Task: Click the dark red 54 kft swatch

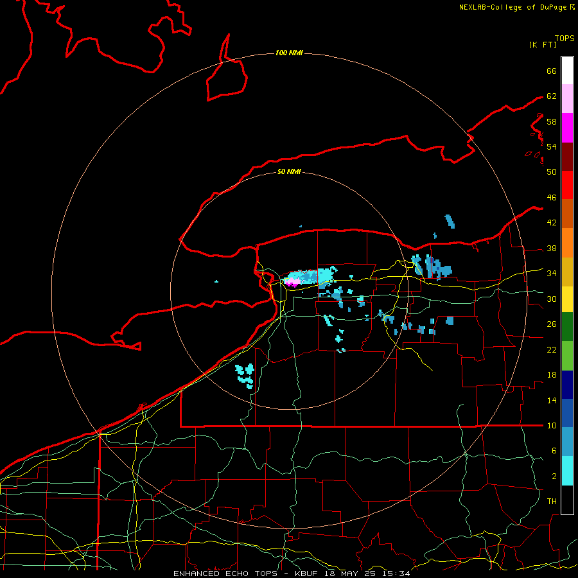Action: 567,156
